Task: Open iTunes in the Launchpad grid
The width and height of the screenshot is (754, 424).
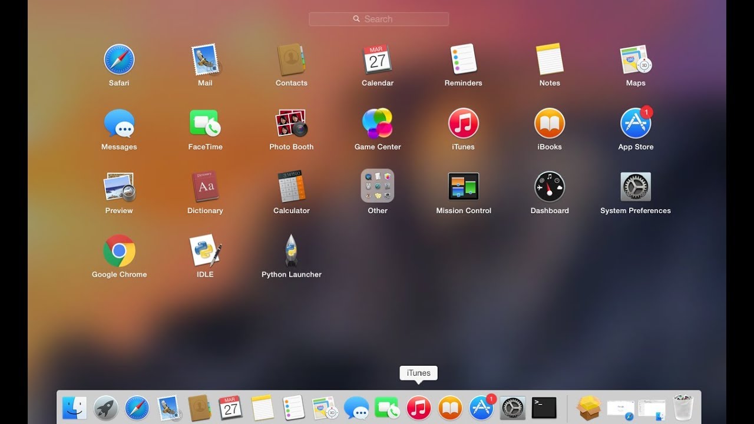Action: (464, 124)
